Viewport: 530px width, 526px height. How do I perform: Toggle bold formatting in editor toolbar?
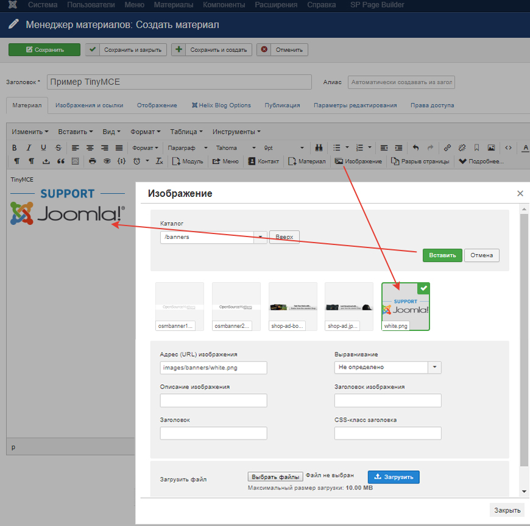click(14, 147)
